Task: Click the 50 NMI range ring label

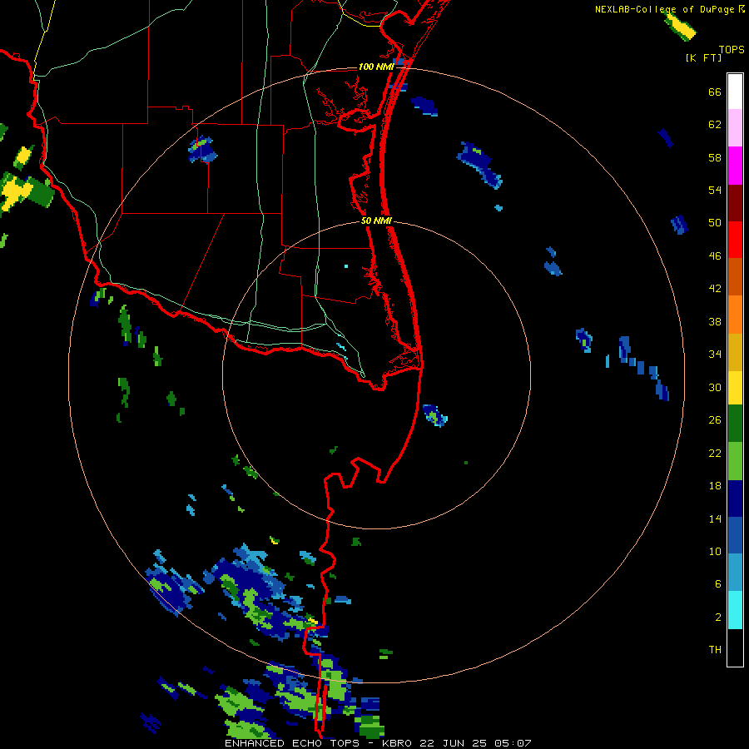Action: pyautogui.click(x=376, y=221)
